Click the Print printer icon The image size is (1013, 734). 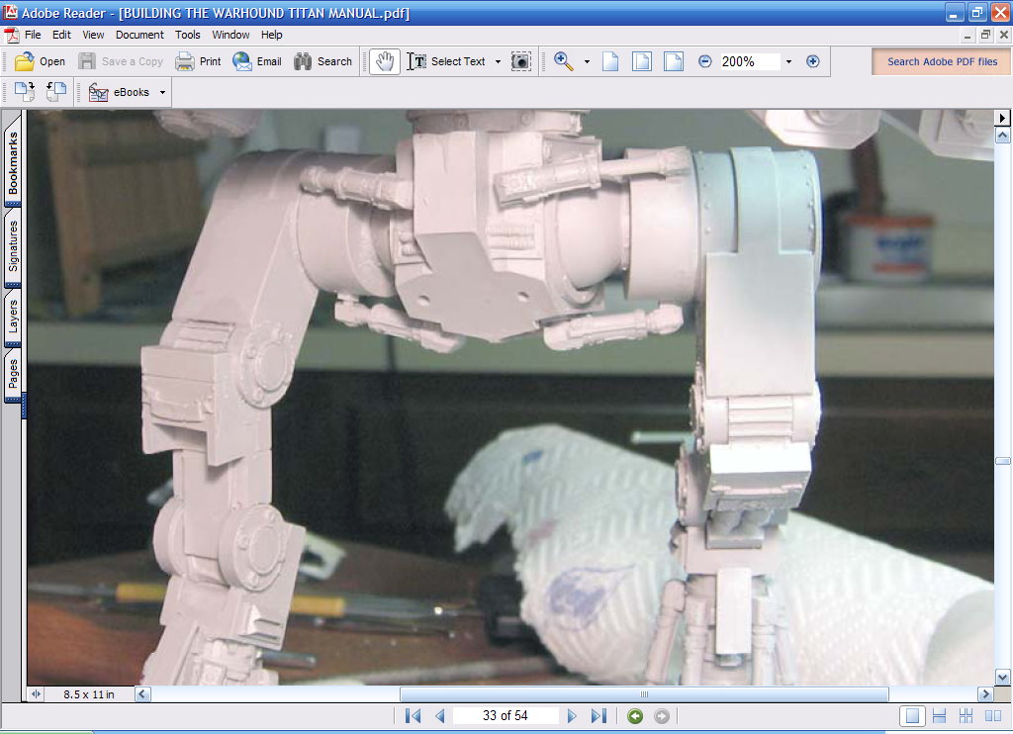[185, 61]
